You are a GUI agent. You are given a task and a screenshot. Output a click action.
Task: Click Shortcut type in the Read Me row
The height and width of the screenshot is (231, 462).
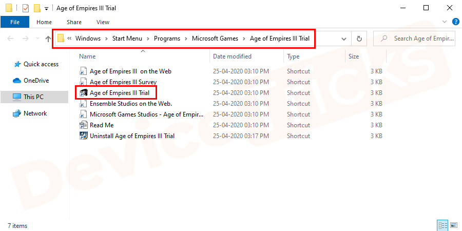(298, 125)
